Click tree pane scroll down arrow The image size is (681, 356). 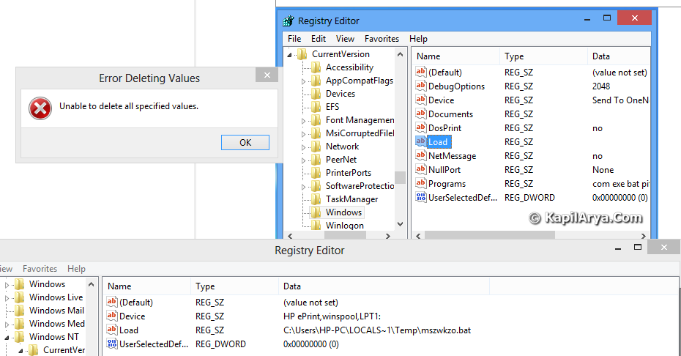400,224
